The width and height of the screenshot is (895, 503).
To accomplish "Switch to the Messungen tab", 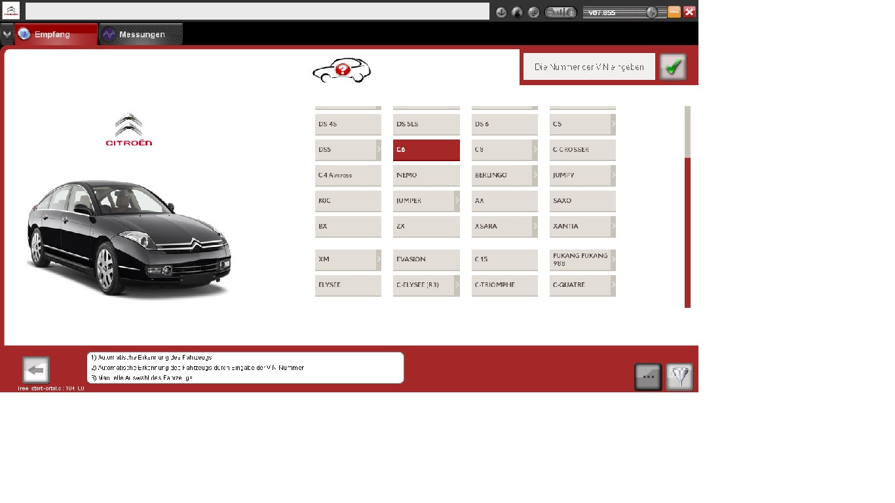I will click(141, 34).
